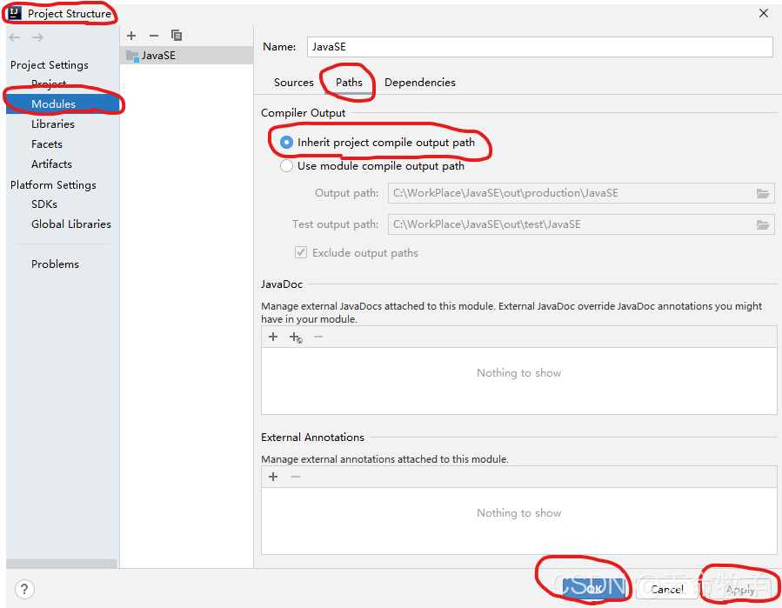This screenshot has width=782, height=608.
Task: Add external annotation with plus icon
Action: [x=273, y=477]
